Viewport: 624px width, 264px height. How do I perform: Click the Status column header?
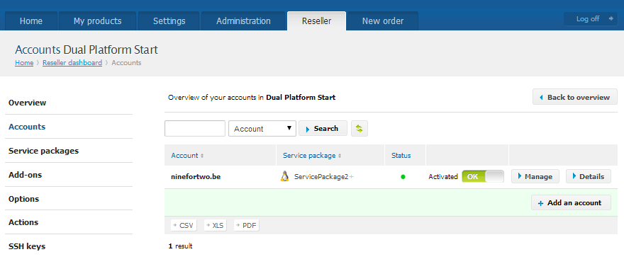point(401,155)
